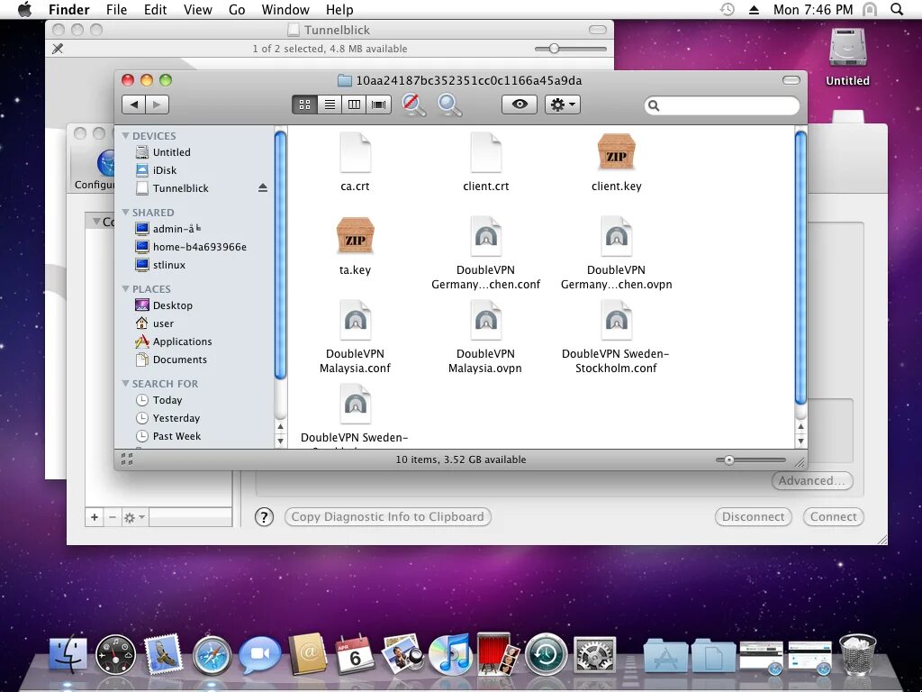922x692 pixels.
Task: Open iCal from the Dock
Action: (x=355, y=654)
